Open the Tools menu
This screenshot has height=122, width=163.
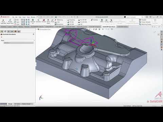[x=28, y=17]
